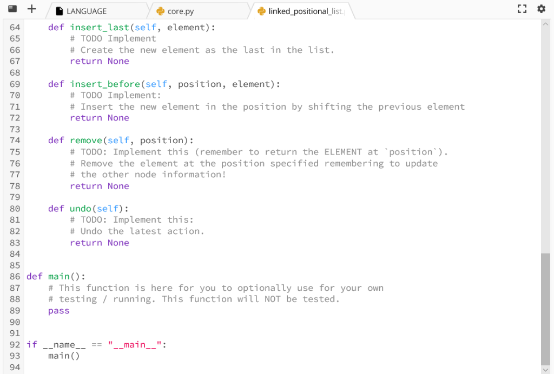554x374 pixels.
Task: Click comment 'Create the new element as the last'
Action: tap(202, 50)
